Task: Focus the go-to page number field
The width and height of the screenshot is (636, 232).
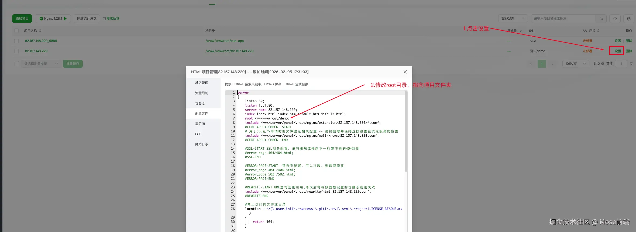Action: [x=621, y=64]
